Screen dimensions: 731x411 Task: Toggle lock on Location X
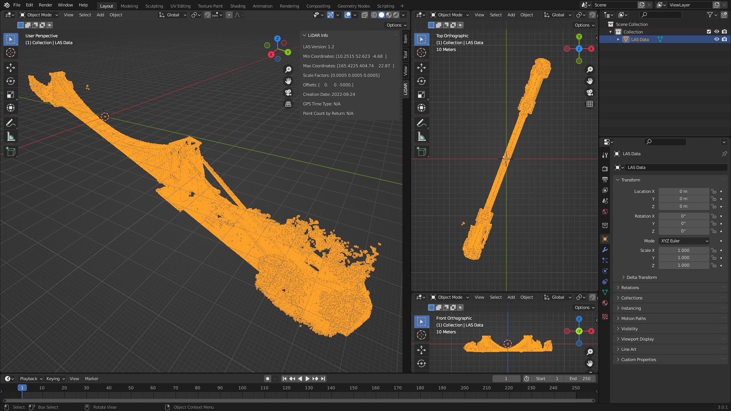pyautogui.click(x=713, y=191)
